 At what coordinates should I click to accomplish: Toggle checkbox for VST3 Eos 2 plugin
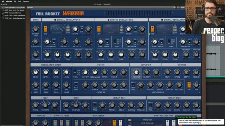[3, 18]
